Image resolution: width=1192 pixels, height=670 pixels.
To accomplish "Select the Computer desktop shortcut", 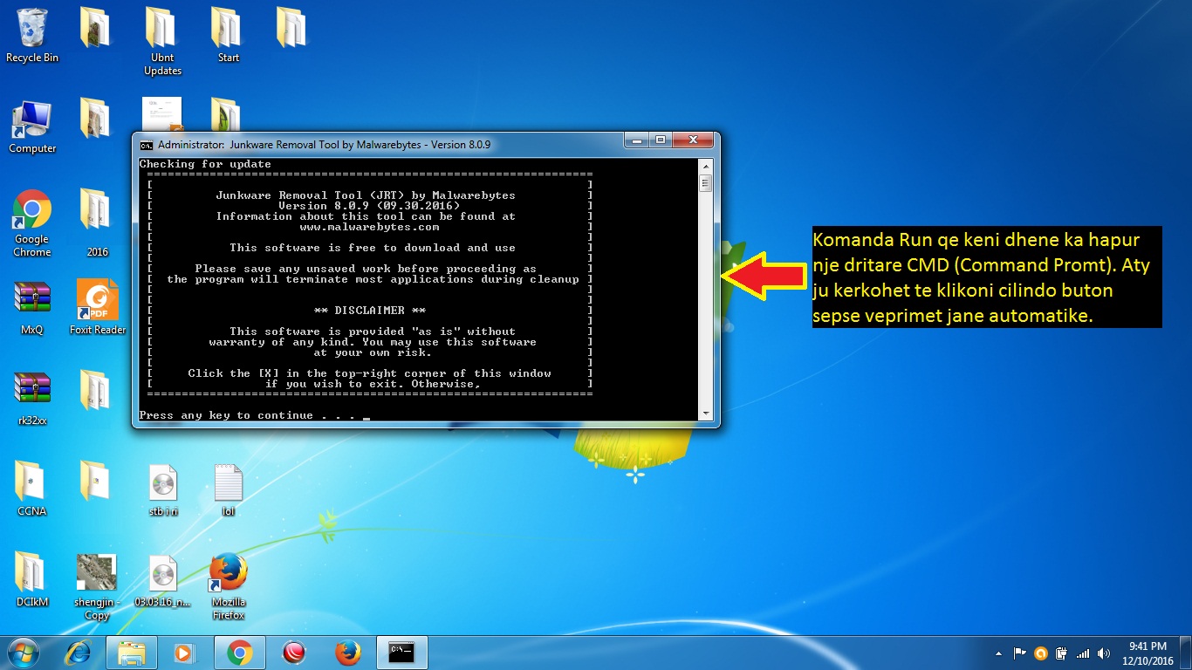I will 32,127.
